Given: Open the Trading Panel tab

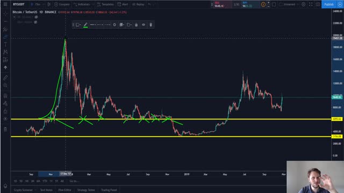Looking at the screenshot, I should point(109,190).
